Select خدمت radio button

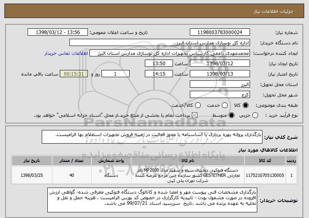click(x=225, y=105)
